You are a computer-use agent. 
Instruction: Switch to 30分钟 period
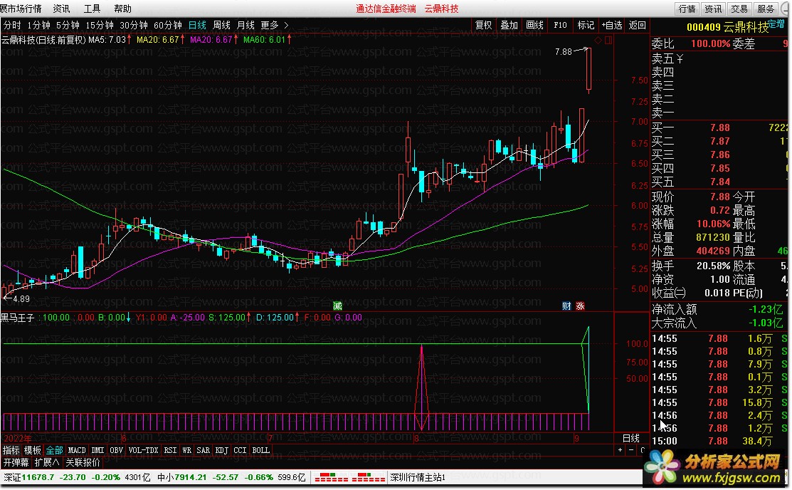coord(134,25)
